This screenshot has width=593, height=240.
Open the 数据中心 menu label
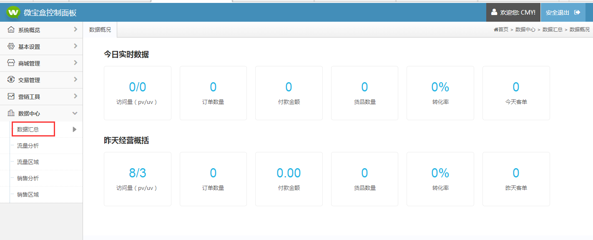29,114
